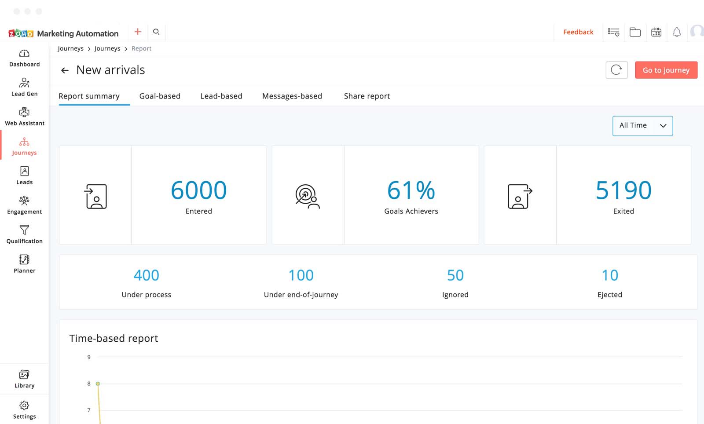This screenshot has height=424, width=704.
Task: Click the search magnifier icon
Action: coord(156,32)
